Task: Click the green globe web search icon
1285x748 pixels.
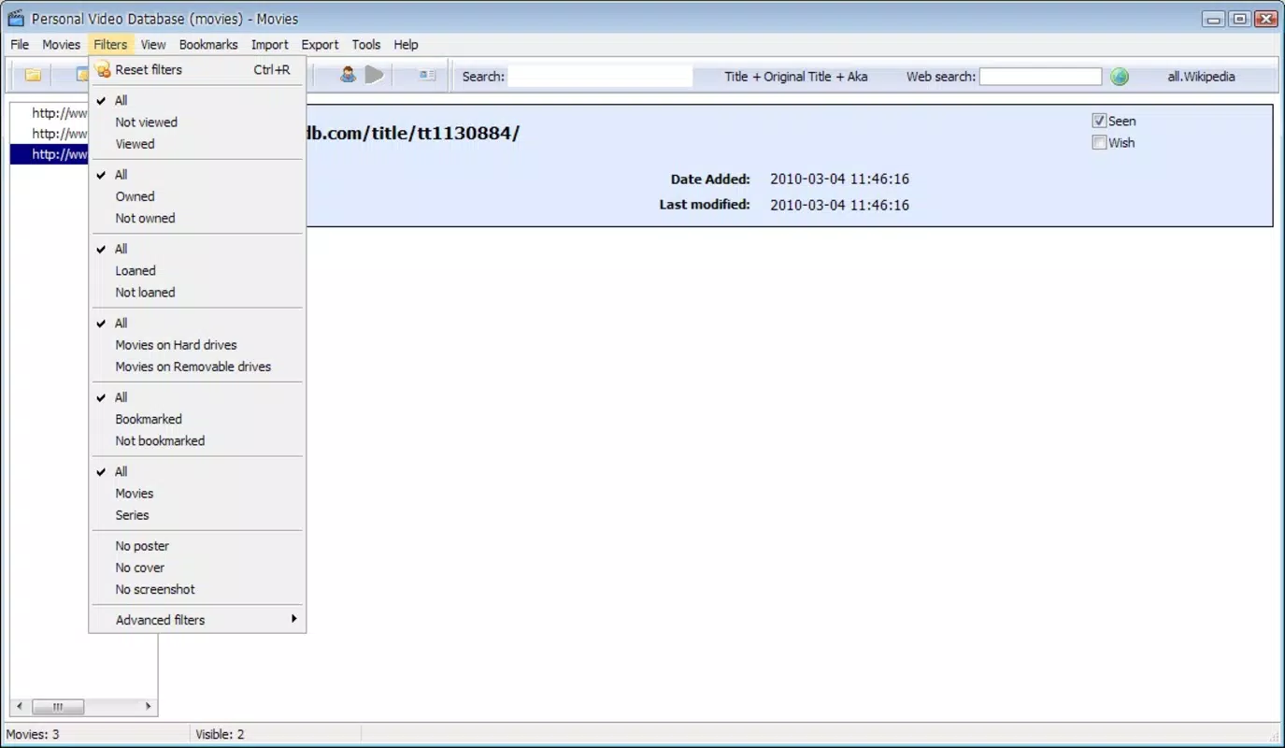Action: point(1120,77)
